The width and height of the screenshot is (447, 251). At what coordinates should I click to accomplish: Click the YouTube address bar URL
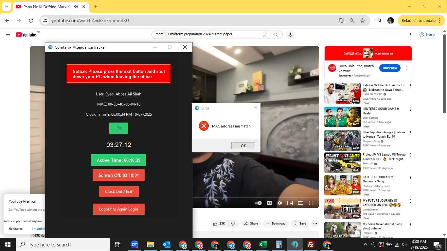click(90, 21)
